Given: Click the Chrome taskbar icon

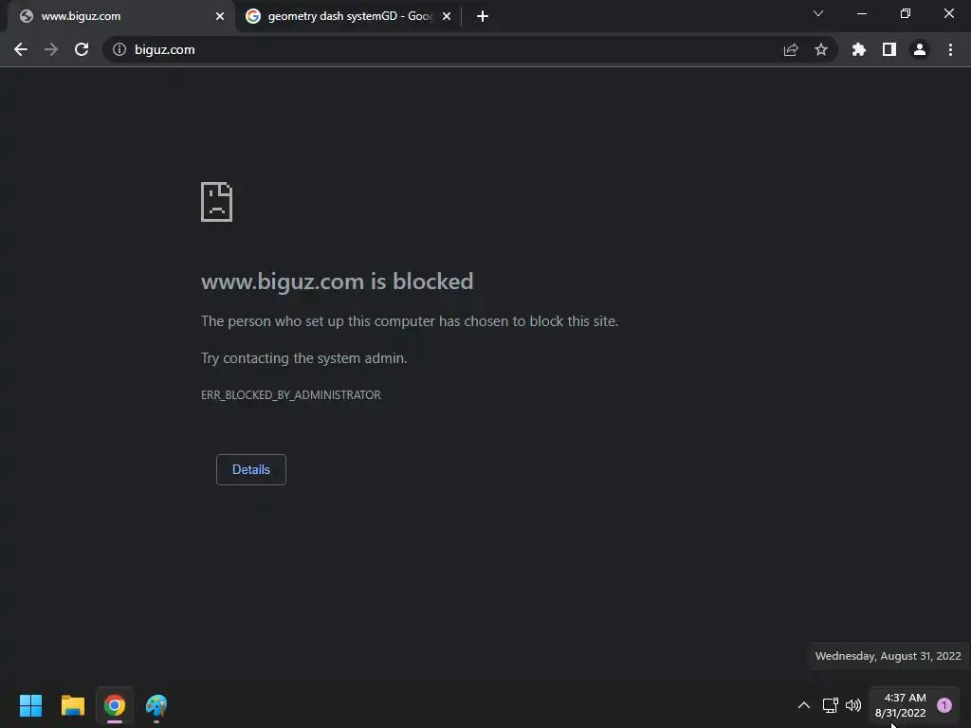Looking at the screenshot, I should click(115, 705).
